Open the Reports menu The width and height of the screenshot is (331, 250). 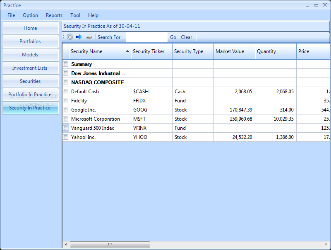[54, 15]
